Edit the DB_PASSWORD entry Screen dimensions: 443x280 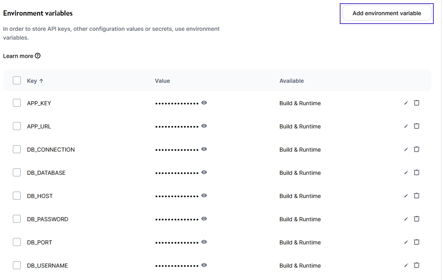click(x=406, y=219)
